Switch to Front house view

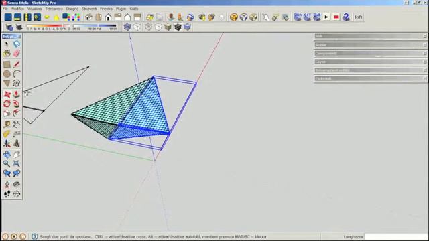pos(108,17)
